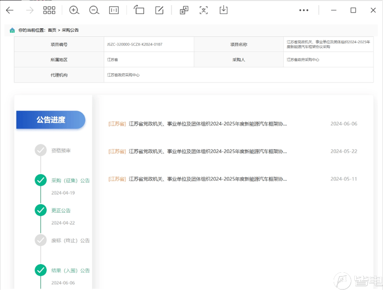Screen dimensions: 383x290
Task: Click the 资格预审 step label
Action: click(x=61, y=151)
